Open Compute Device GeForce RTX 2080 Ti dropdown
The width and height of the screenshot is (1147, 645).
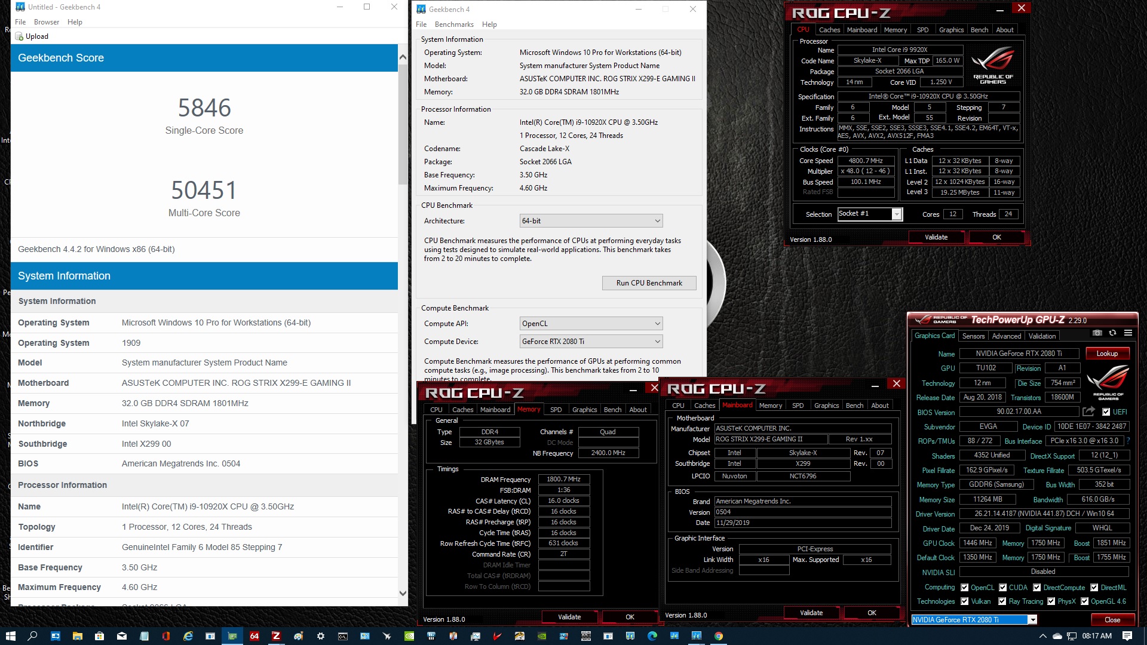pos(591,342)
